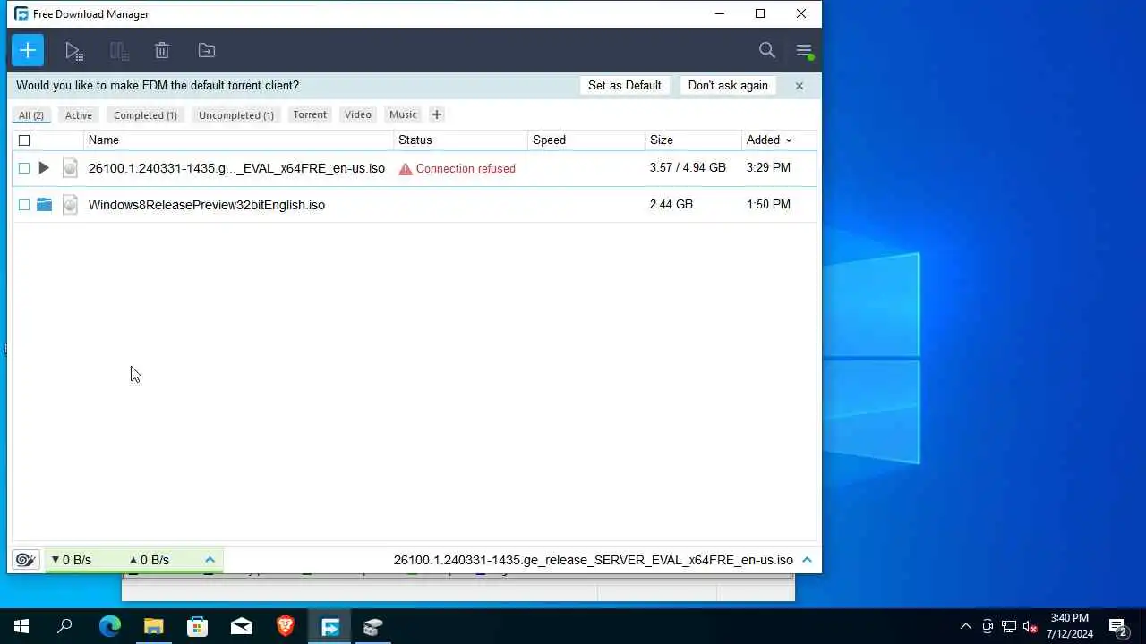
Task: Switch to the Completed (1) filter
Action: tap(145, 115)
